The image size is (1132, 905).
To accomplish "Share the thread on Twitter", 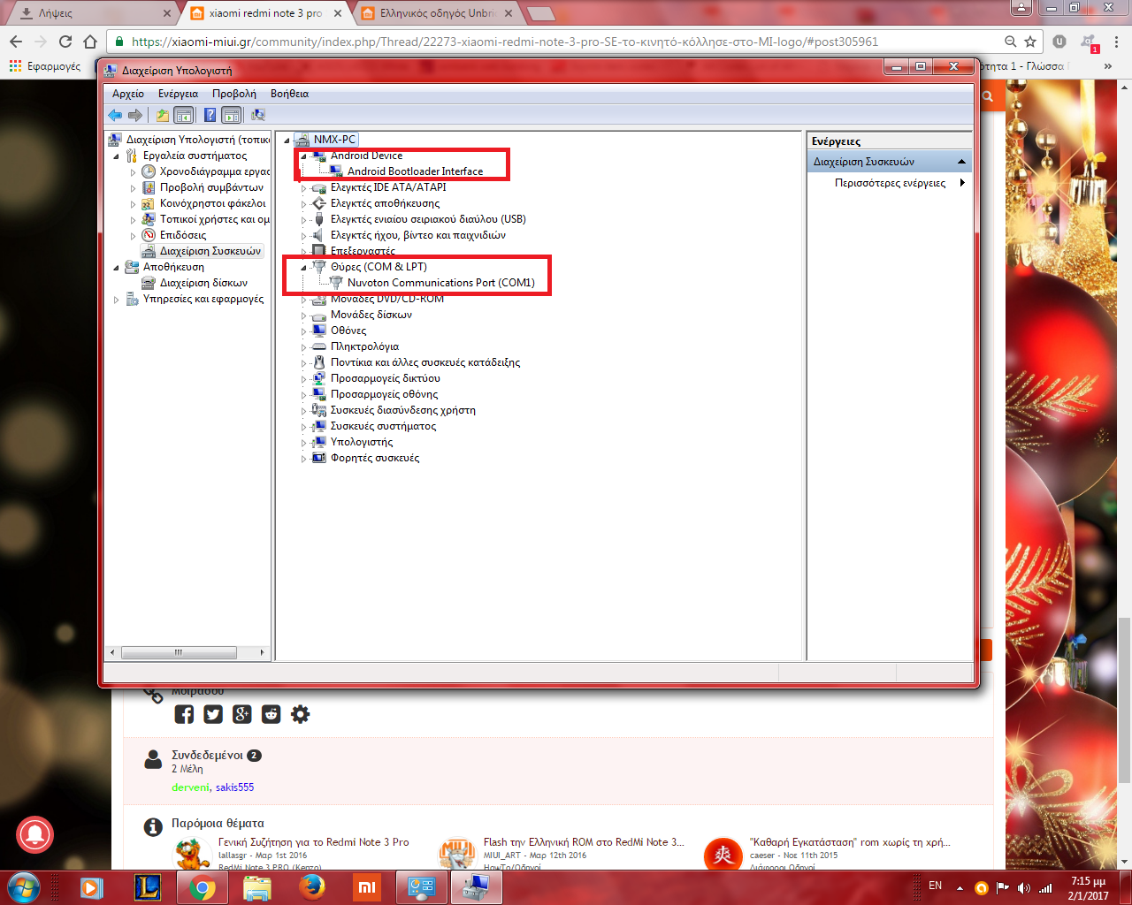I will pyautogui.click(x=213, y=714).
